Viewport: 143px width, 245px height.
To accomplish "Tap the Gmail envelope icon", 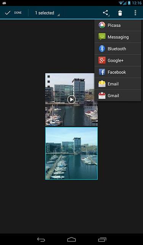I will pyautogui.click(x=102, y=95).
